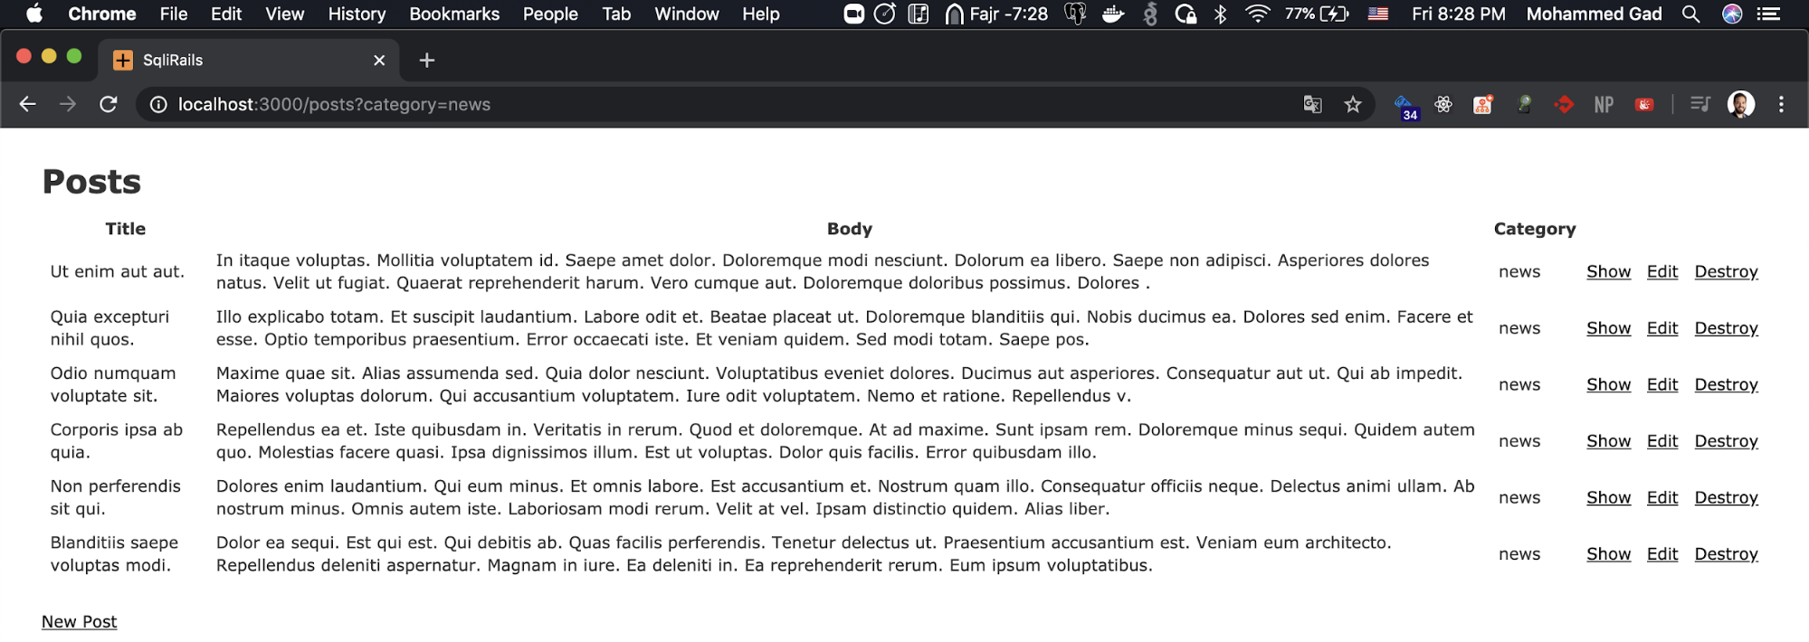Open the media controls playlist icon
The width and height of the screenshot is (1809, 642).
1700,105
